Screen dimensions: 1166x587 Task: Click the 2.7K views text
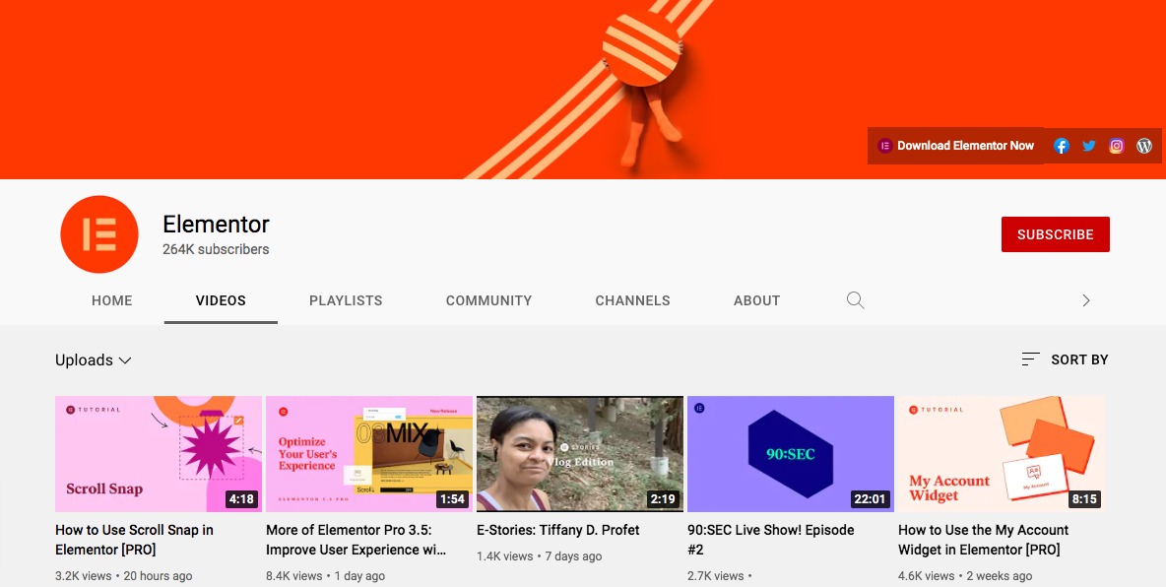(715, 576)
